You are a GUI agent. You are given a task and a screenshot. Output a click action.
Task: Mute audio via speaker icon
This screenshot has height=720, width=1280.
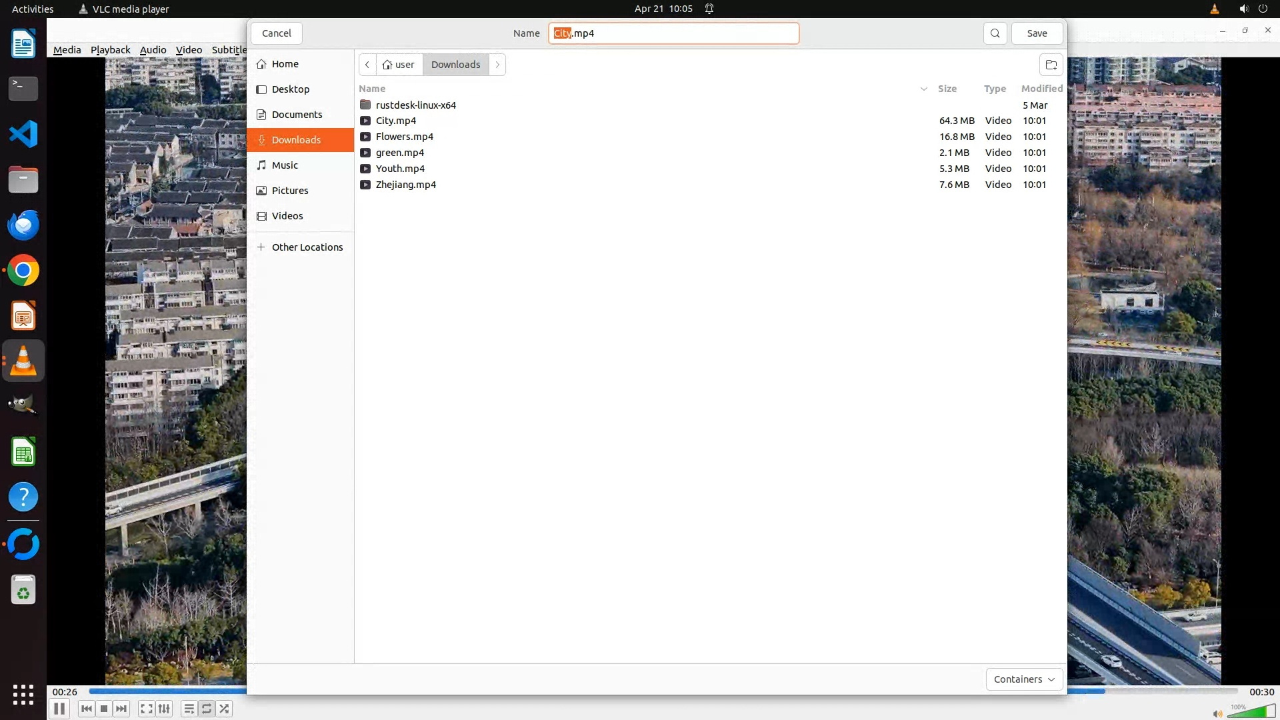tap(1217, 714)
